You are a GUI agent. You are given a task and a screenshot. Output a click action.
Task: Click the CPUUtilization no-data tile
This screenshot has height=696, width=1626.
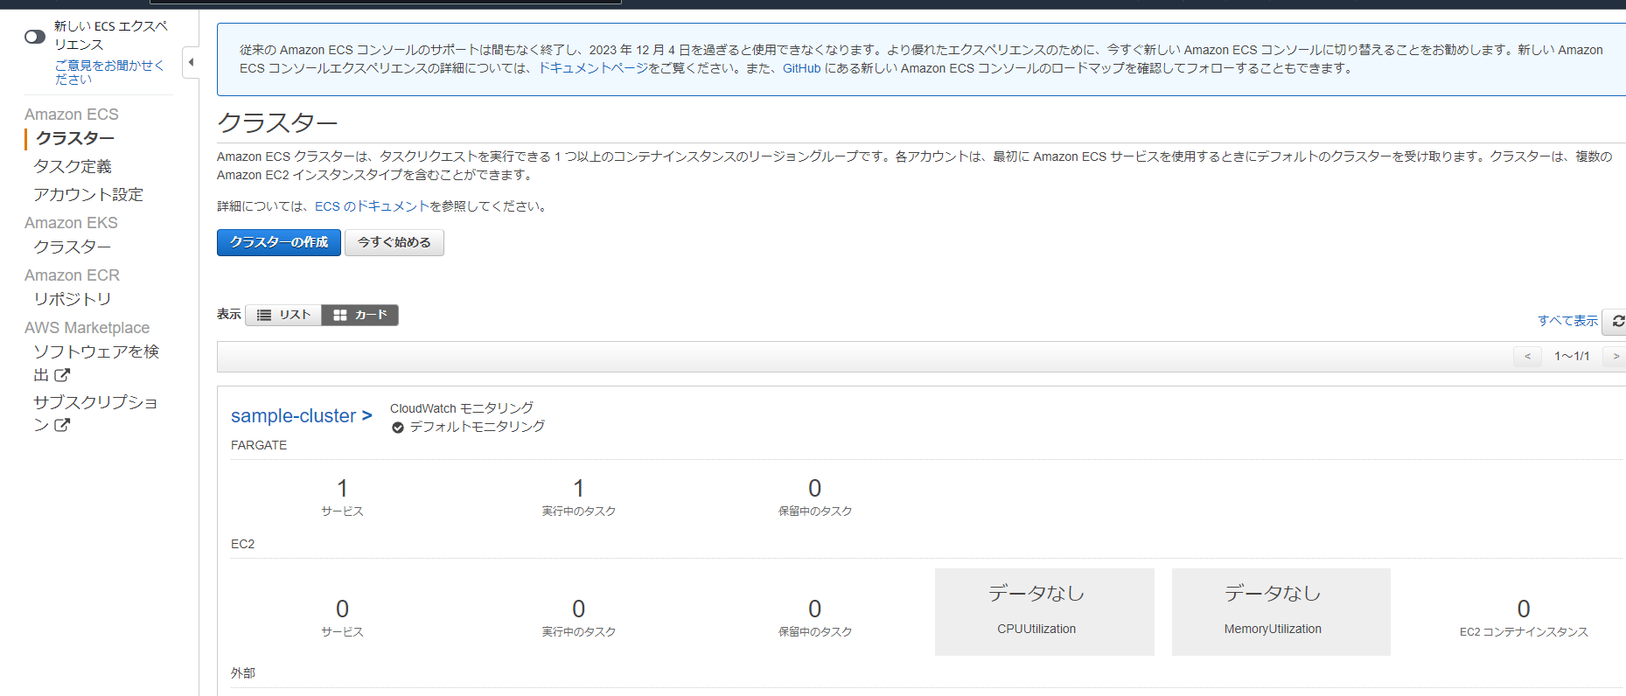(1044, 612)
